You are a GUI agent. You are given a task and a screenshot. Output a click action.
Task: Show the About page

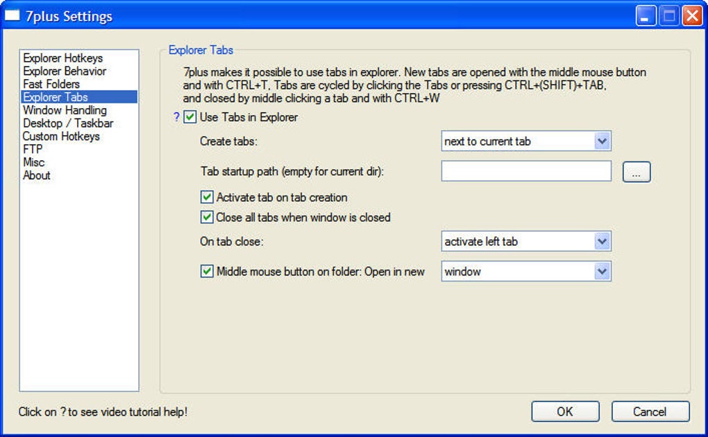(79, 175)
